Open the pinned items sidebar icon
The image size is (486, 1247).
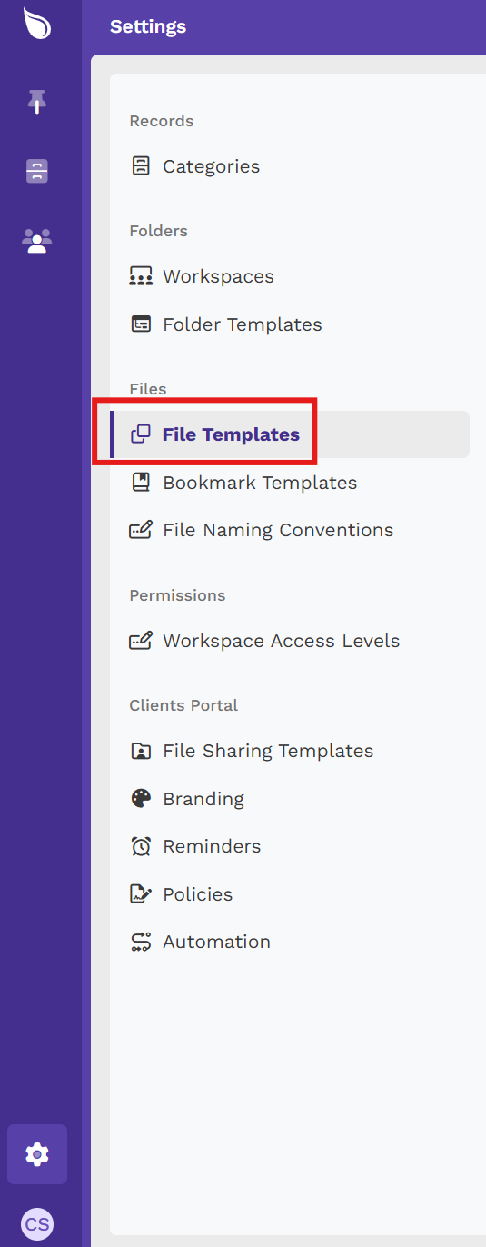[37, 103]
